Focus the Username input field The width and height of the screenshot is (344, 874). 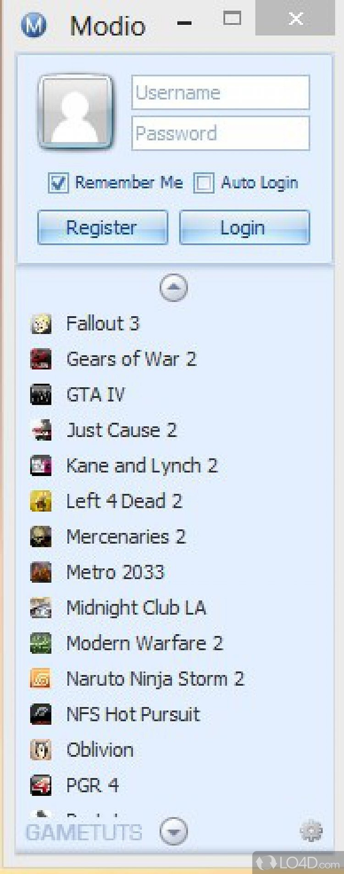pyautogui.click(x=221, y=93)
